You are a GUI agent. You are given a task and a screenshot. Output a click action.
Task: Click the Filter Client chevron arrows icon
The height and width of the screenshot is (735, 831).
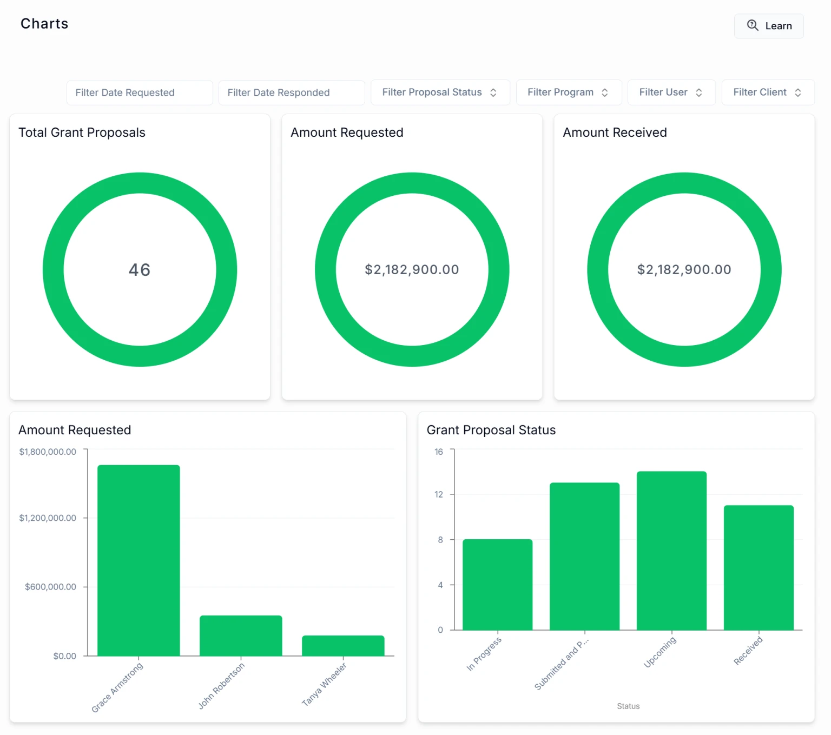point(798,92)
